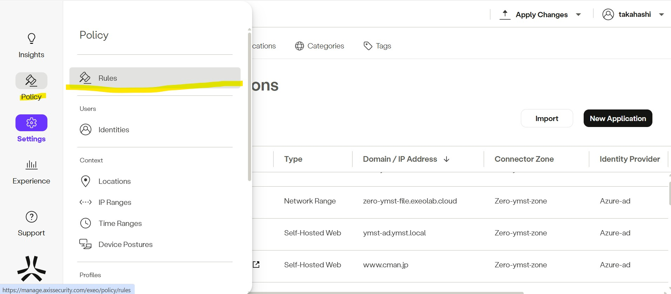Click the Support question mark icon

click(31, 217)
